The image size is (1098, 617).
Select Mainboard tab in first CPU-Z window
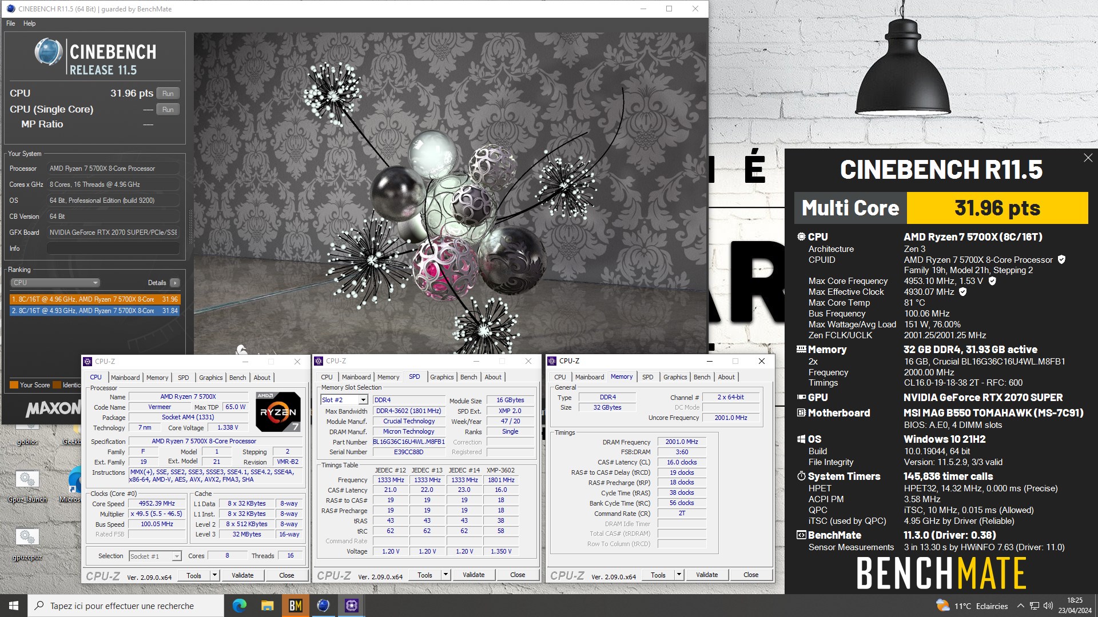click(125, 378)
